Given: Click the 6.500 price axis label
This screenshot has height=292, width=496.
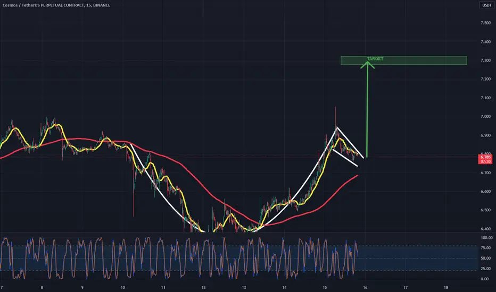Looking at the screenshot, I should pos(485,210).
